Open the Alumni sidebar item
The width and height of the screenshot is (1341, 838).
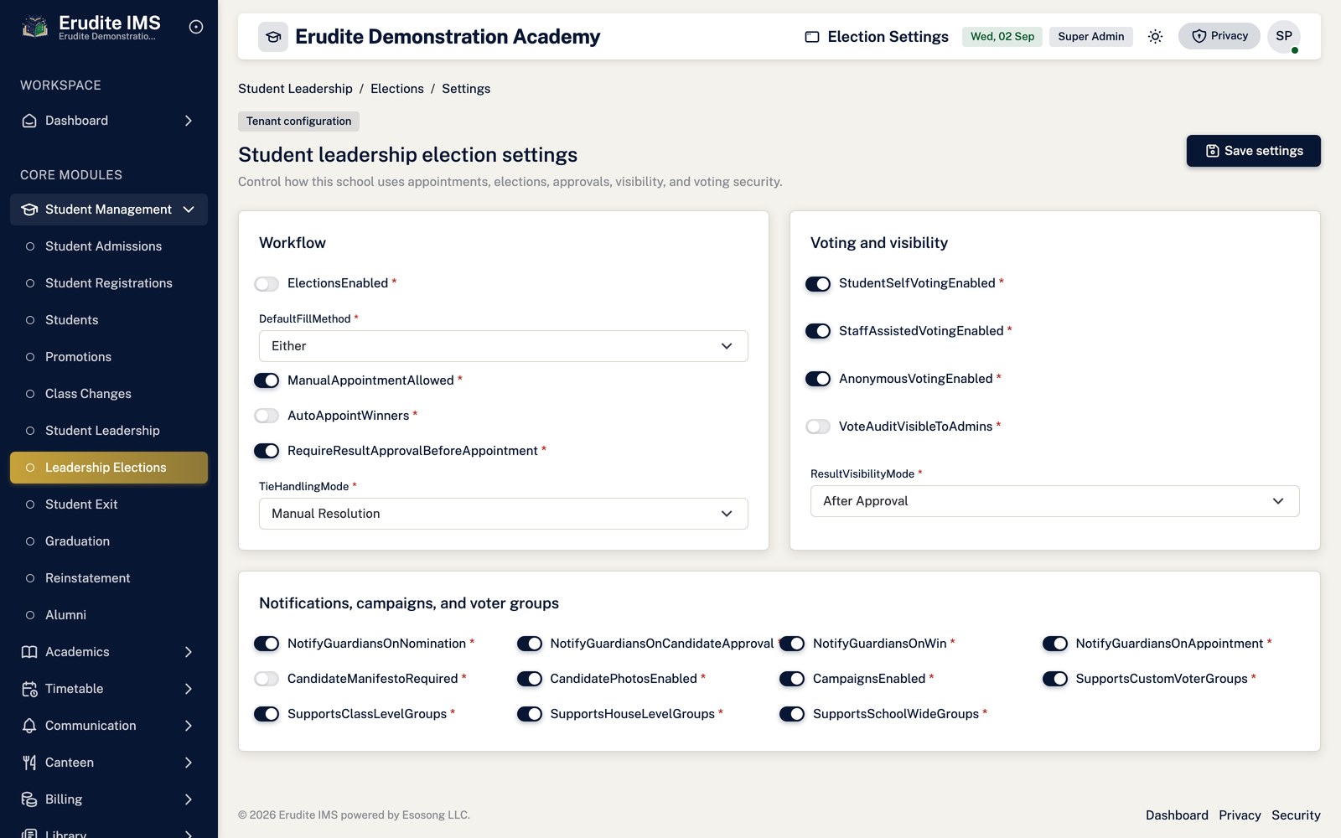[109, 615]
